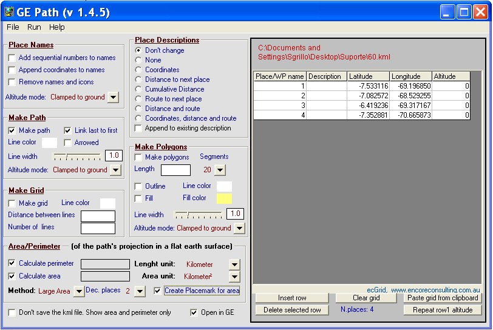Click Place/WP name column header

[279, 76]
